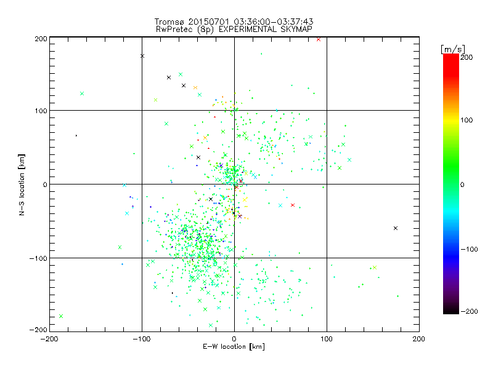The image size is (493, 369).
Task: Click the colorbar's '100' label
Action: 467,120
